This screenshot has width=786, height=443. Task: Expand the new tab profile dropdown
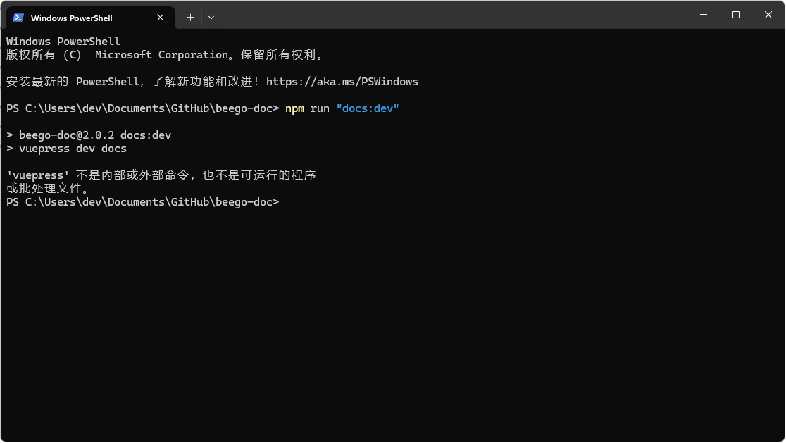211,18
